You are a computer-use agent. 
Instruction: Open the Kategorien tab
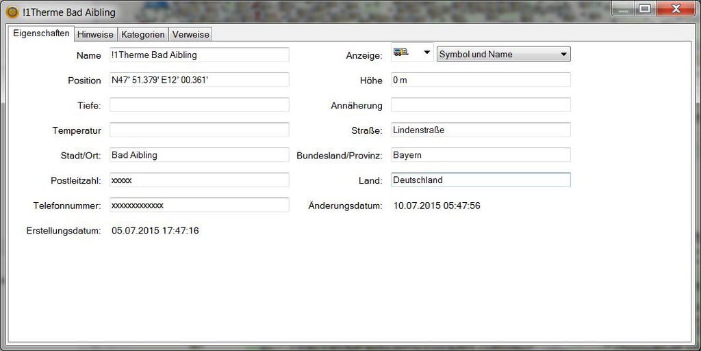(143, 34)
